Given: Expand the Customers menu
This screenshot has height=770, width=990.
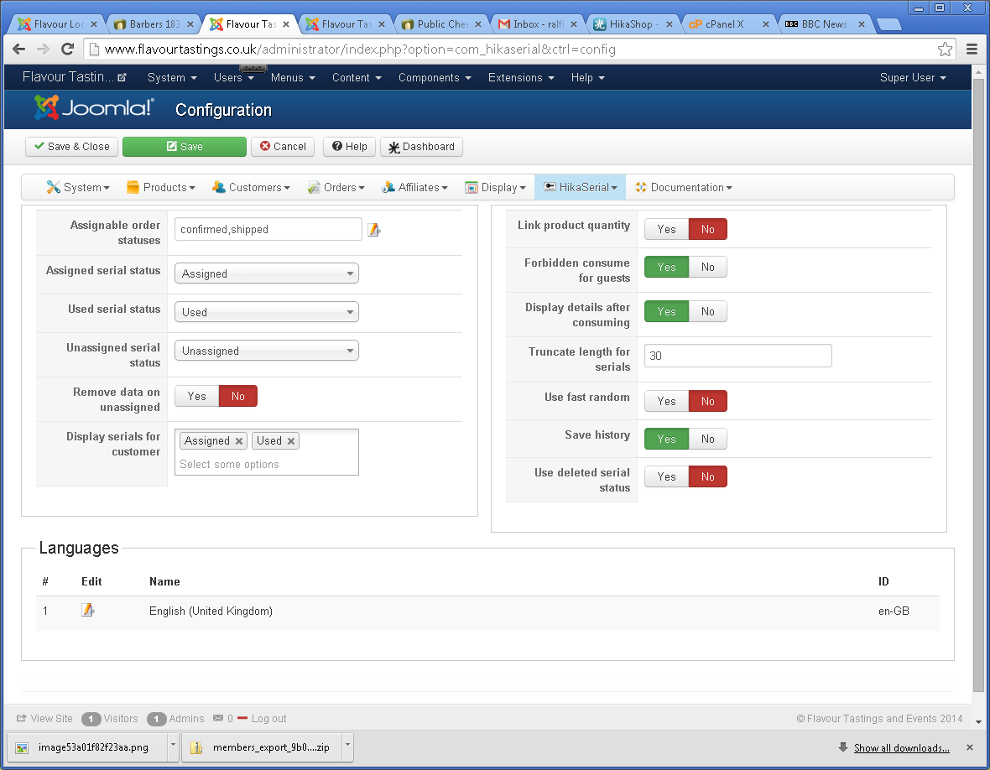Looking at the screenshot, I should click(252, 187).
